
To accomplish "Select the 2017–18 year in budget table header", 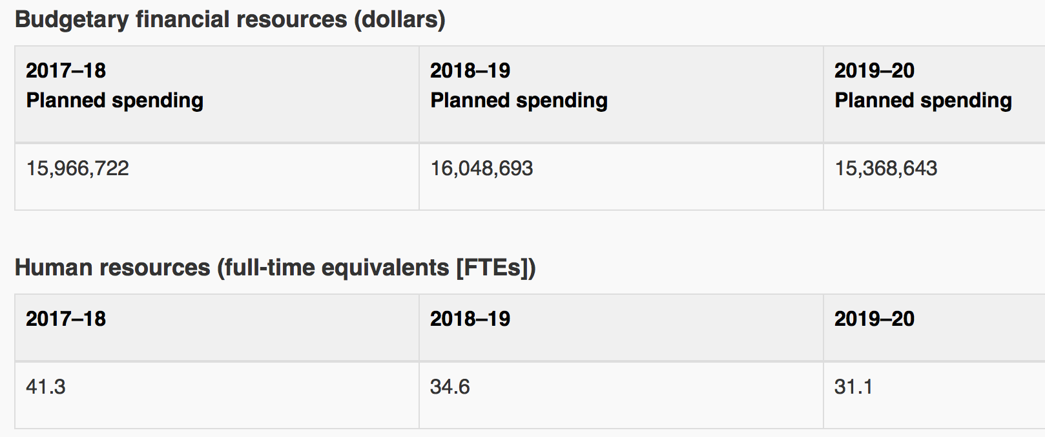I will coord(66,70).
